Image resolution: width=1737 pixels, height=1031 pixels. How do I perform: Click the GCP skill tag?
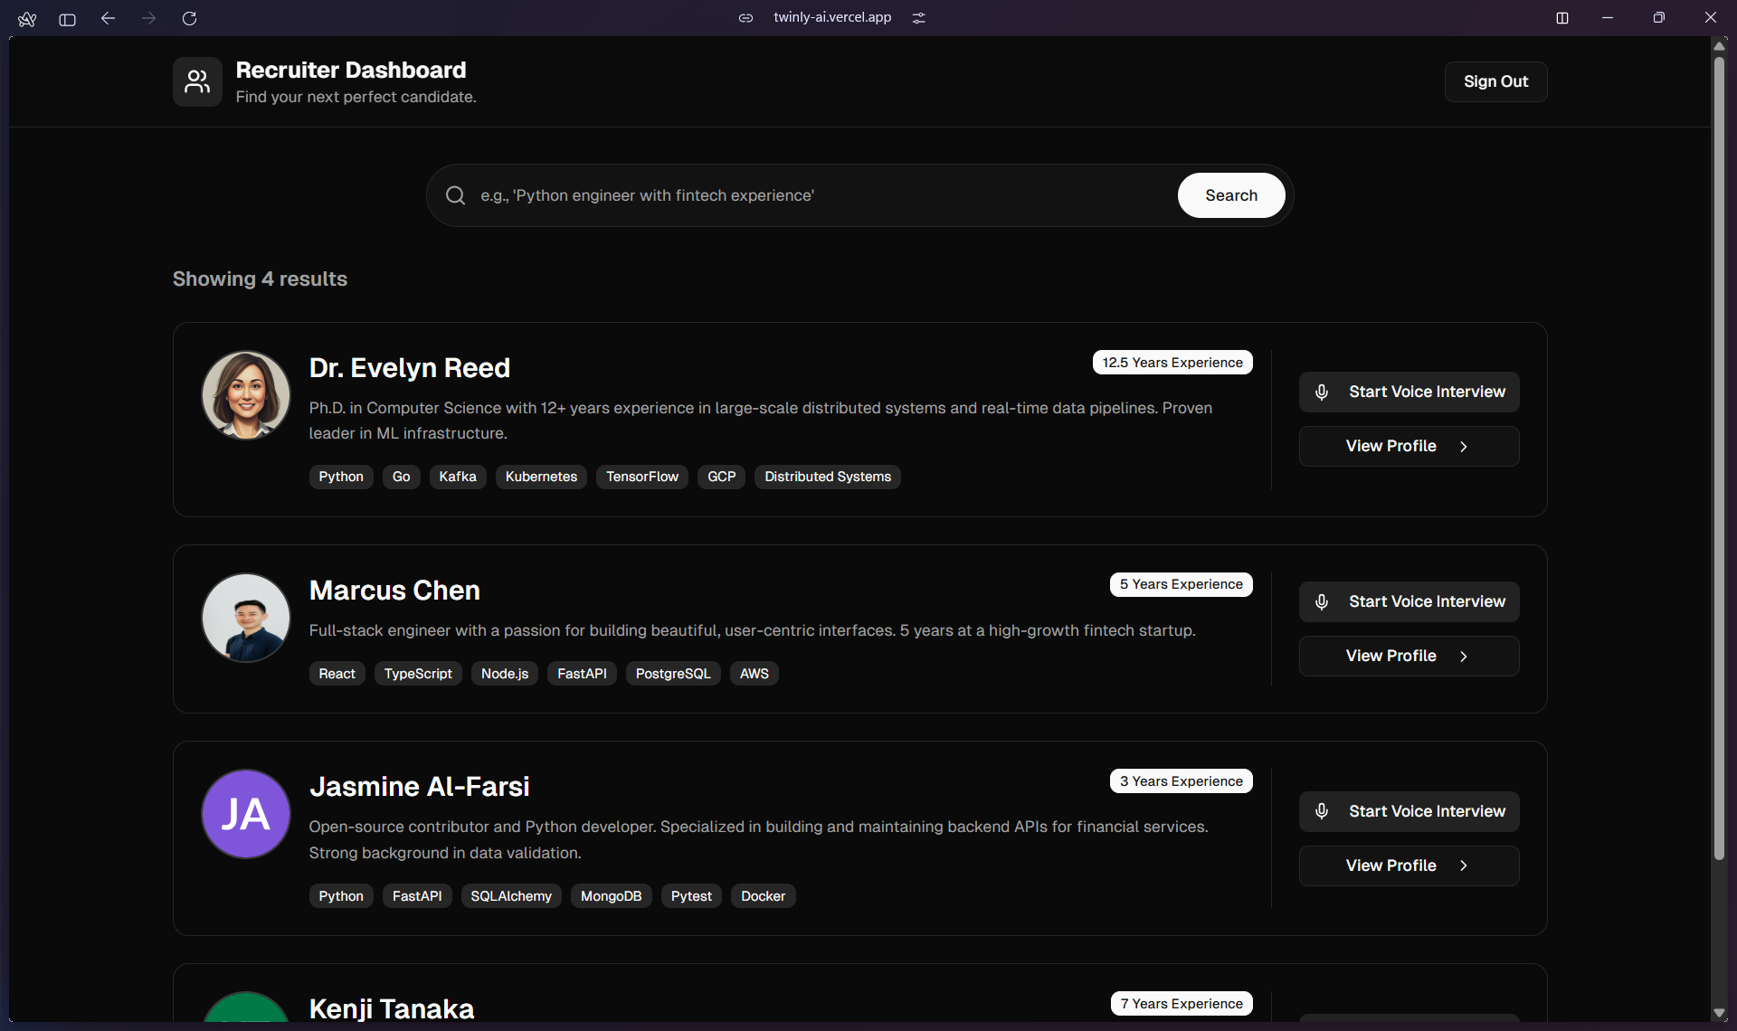[722, 477]
